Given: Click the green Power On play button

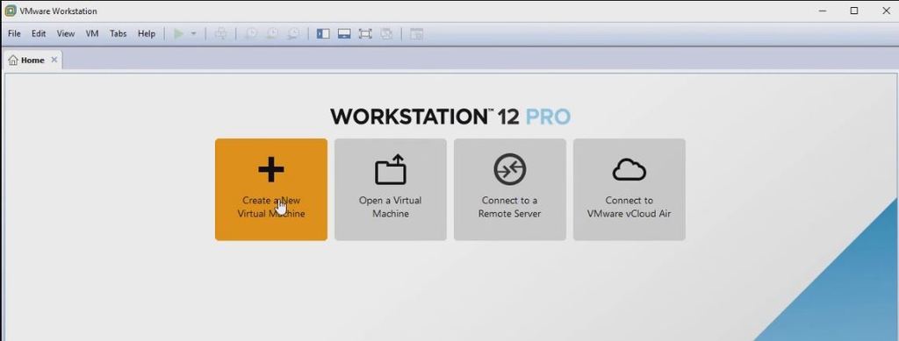Looking at the screenshot, I should point(179,34).
